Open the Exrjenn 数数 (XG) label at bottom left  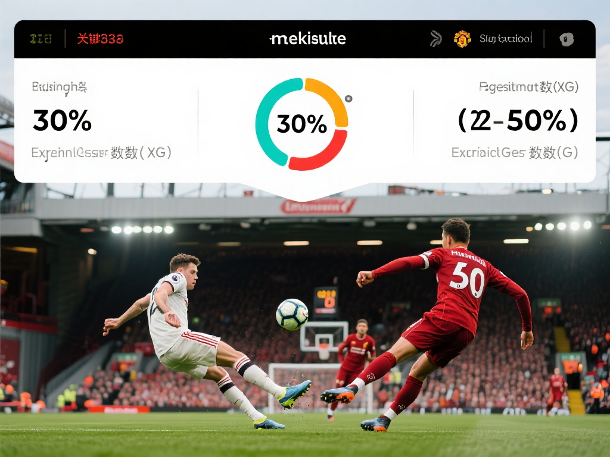pos(101,153)
